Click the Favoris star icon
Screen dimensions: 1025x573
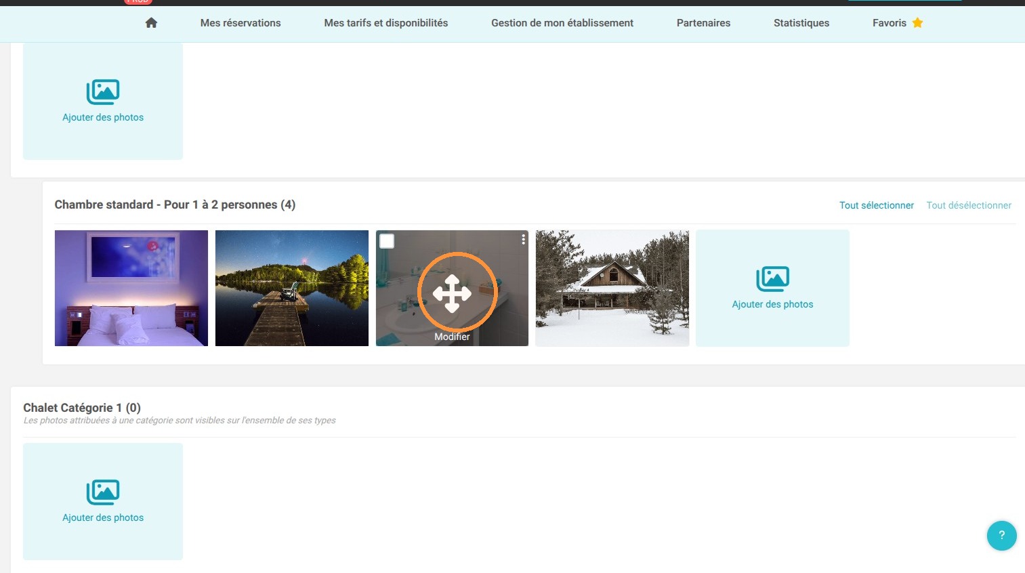tap(917, 23)
